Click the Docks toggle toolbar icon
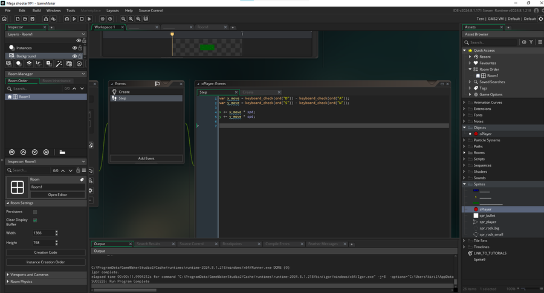 point(146,19)
